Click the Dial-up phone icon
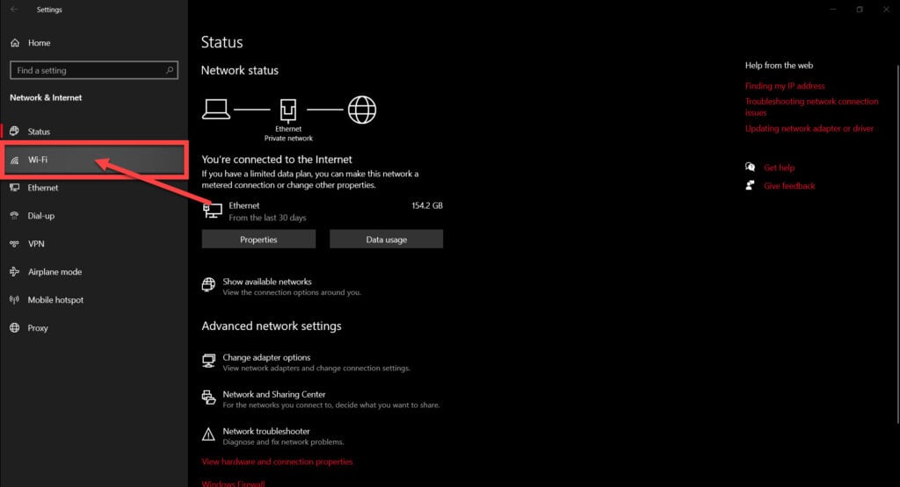 [14, 216]
